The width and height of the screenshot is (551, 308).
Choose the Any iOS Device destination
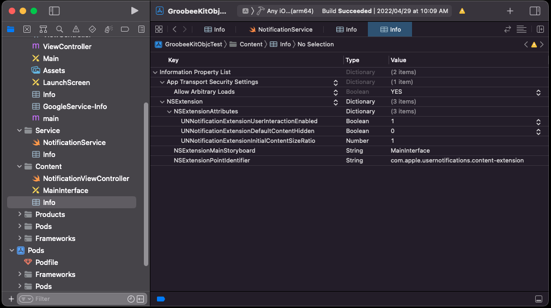290,11
